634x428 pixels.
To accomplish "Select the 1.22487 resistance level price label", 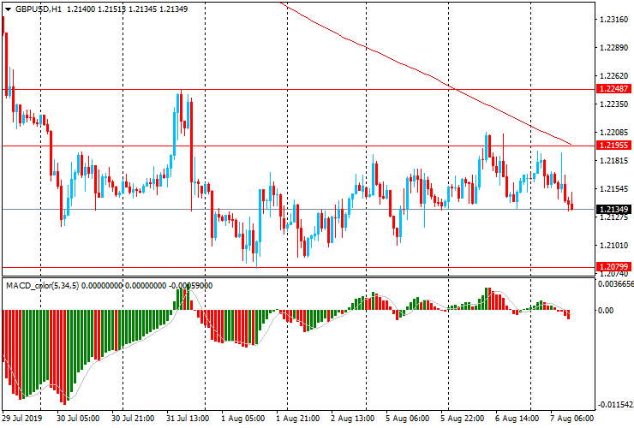I will [613, 89].
